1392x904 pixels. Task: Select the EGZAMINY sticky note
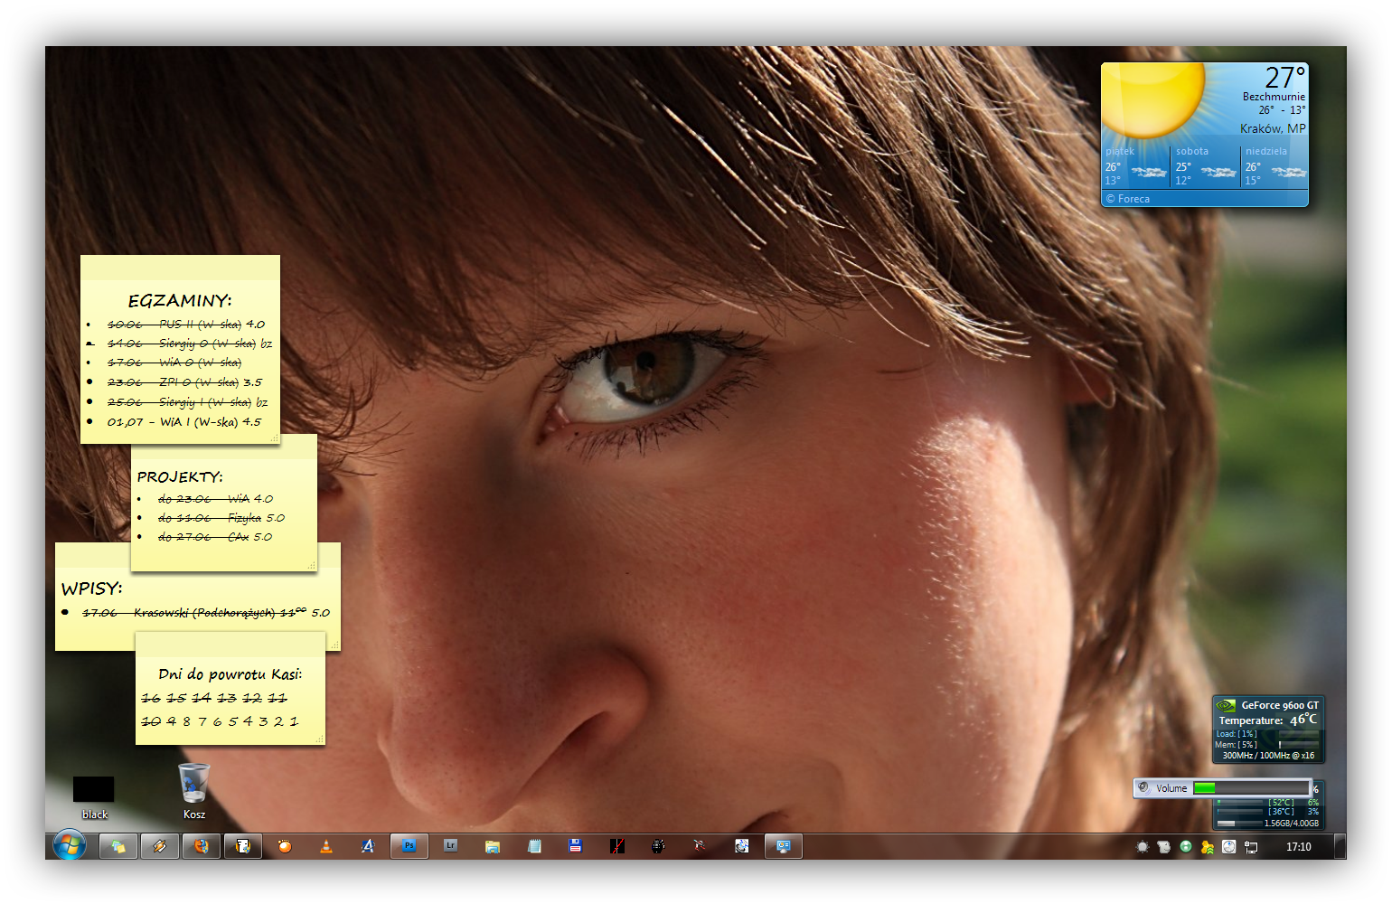[x=179, y=300]
